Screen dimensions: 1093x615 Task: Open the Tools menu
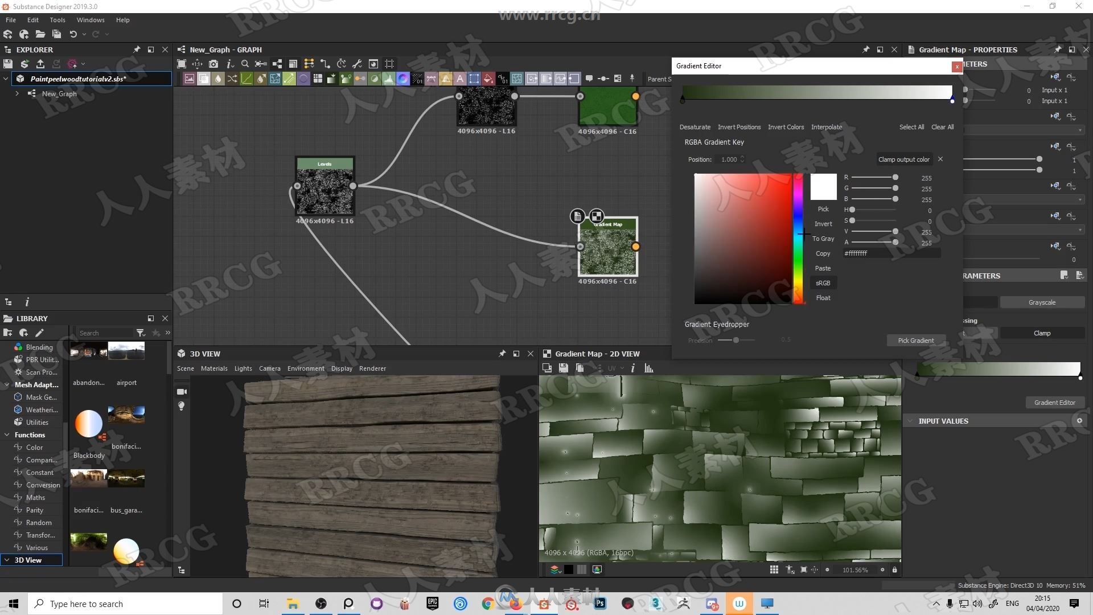tap(57, 20)
